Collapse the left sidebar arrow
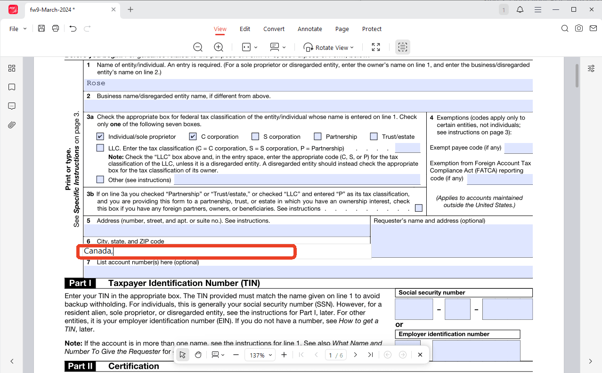Image resolution: width=602 pixels, height=373 pixels. (12, 361)
